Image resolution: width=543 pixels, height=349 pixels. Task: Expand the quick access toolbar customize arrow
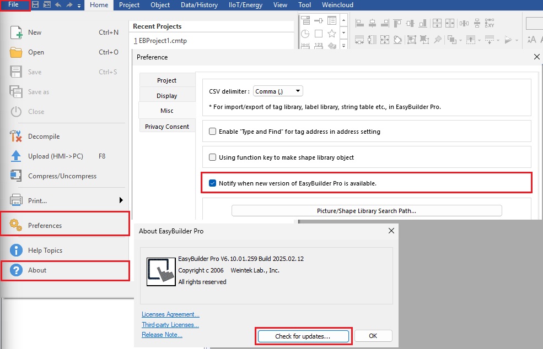(79, 6)
